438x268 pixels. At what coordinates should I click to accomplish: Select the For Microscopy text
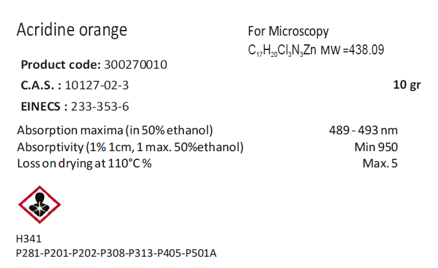[288, 32]
